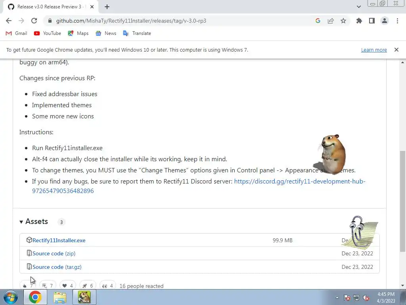Go back to the previous page
This screenshot has width=406, height=305.
click(9, 21)
